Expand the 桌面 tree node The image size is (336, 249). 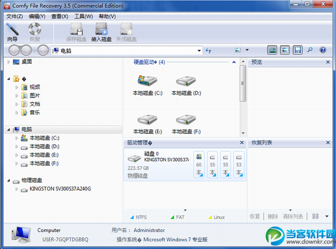coord(9,62)
